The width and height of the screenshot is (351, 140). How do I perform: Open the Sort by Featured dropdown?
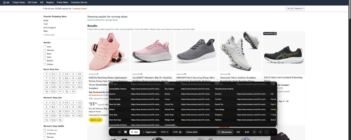point(295,8)
